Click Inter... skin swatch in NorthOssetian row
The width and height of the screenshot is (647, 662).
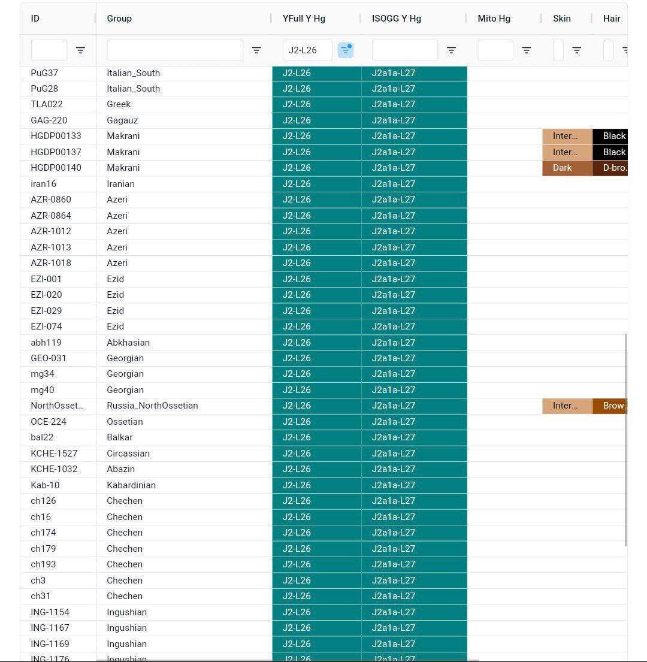pos(567,406)
